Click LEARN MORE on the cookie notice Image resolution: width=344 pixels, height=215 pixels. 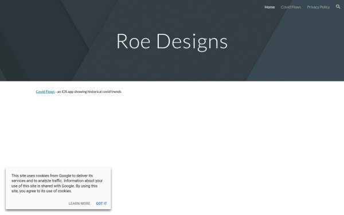pos(79,204)
